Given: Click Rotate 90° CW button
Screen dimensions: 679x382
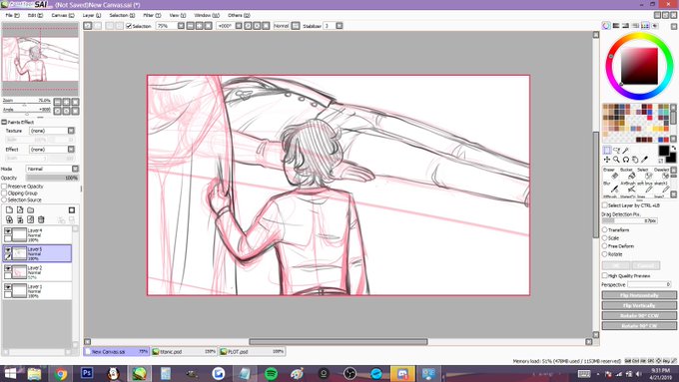Looking at the screenshot, I should [639, 326].
